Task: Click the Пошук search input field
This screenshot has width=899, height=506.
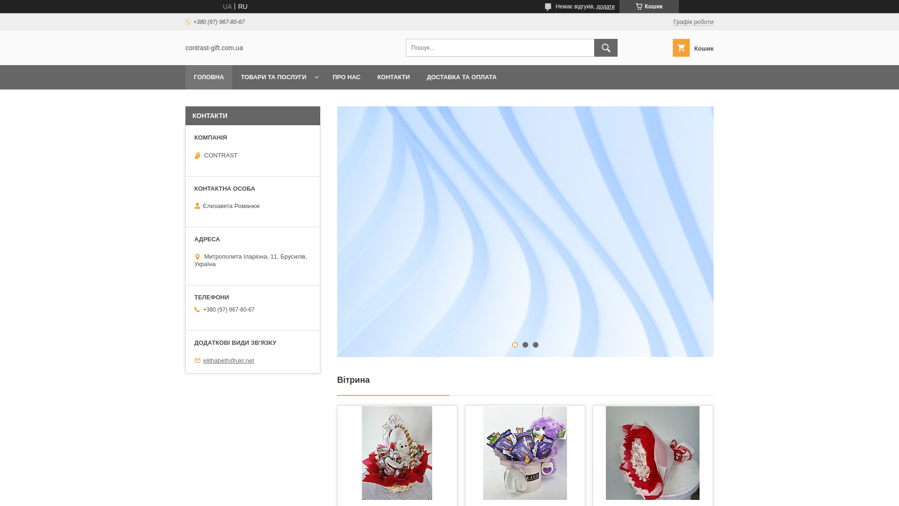Action: point(500,48)
